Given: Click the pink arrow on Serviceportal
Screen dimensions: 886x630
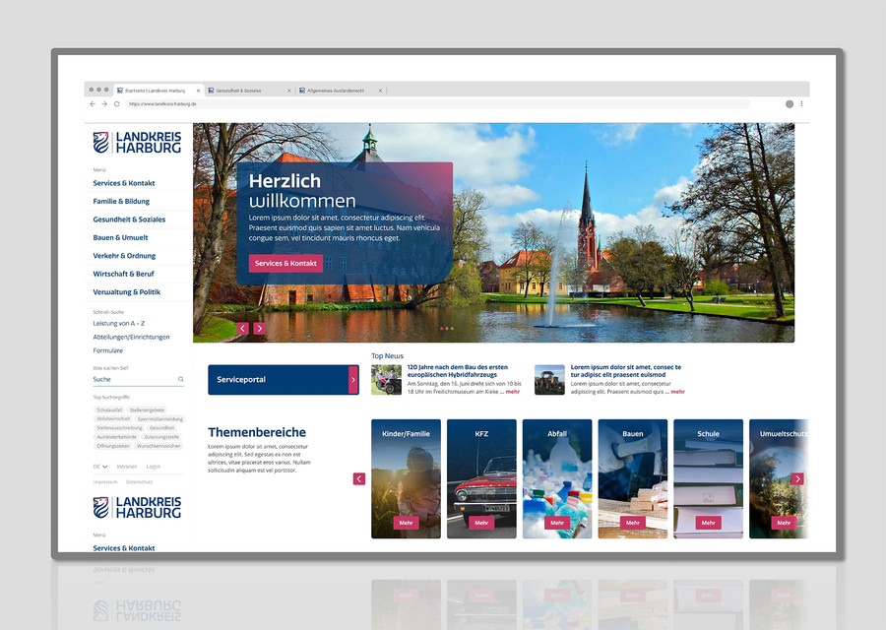Looking at the screenshot, I should tap(353, 380).
